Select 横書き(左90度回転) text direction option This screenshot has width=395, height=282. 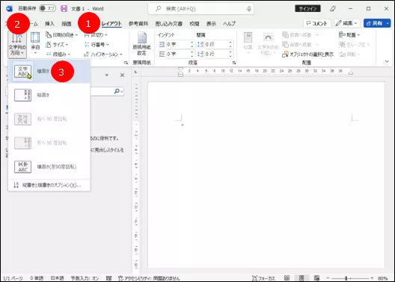tap(49, 167)
